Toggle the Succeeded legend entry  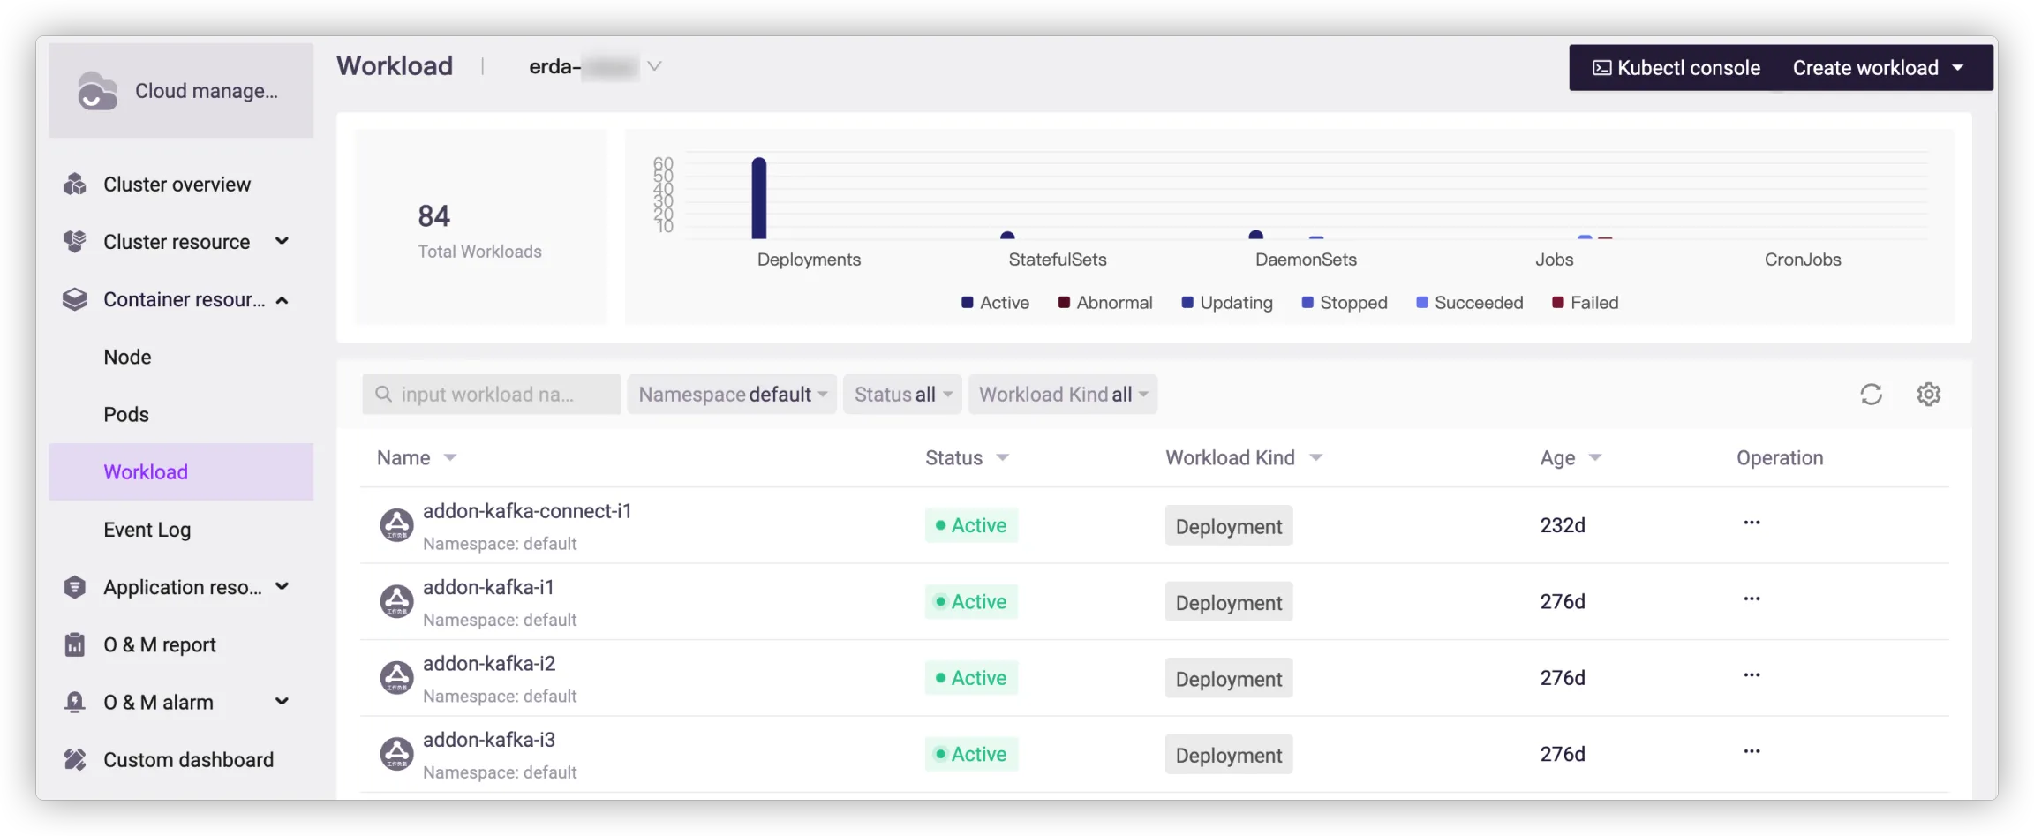[x=1469, y=303]
